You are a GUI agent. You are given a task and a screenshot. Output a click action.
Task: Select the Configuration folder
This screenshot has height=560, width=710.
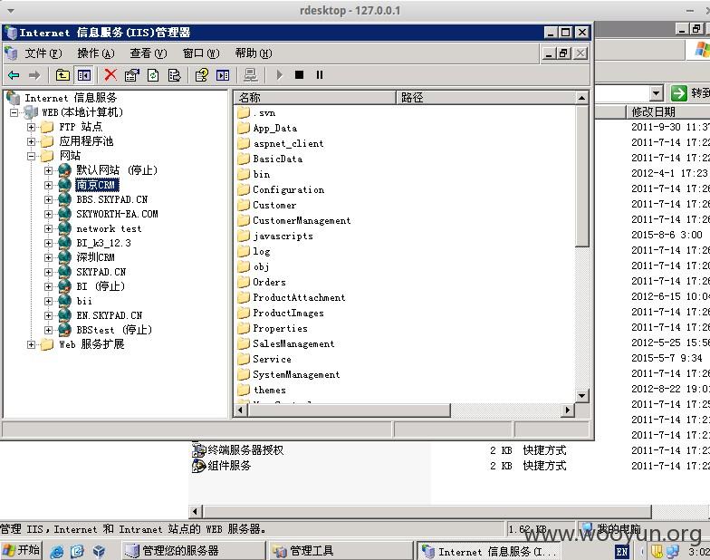click(288, 190)
